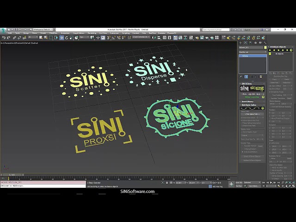The height and width of the screenshot is (222, 296).
Task: Expand the Asset Library rollout
Action: point(252,102)
